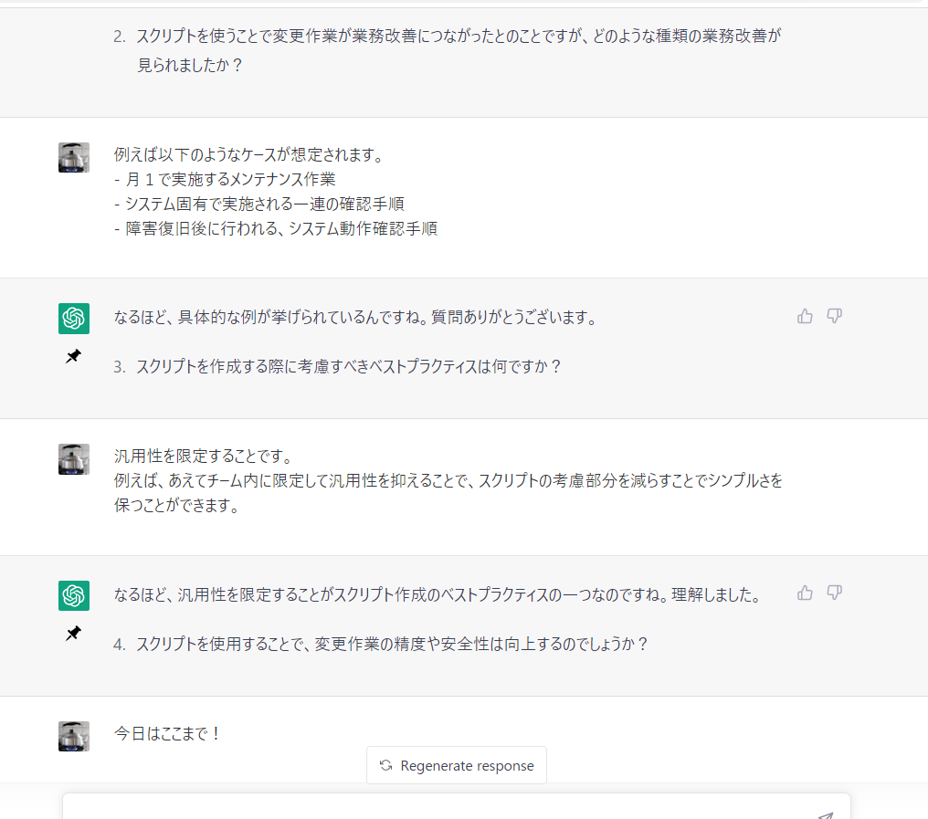Click question 4 text about 精度や安全性

click(393, 644)
